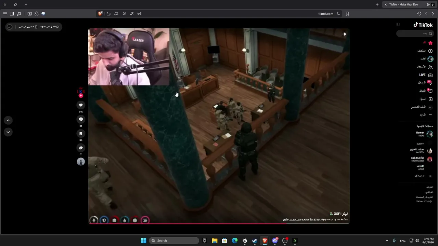Open the Friends page in the sidebar
The width and height of the screenshot is (438, 246).
[425, 67]
